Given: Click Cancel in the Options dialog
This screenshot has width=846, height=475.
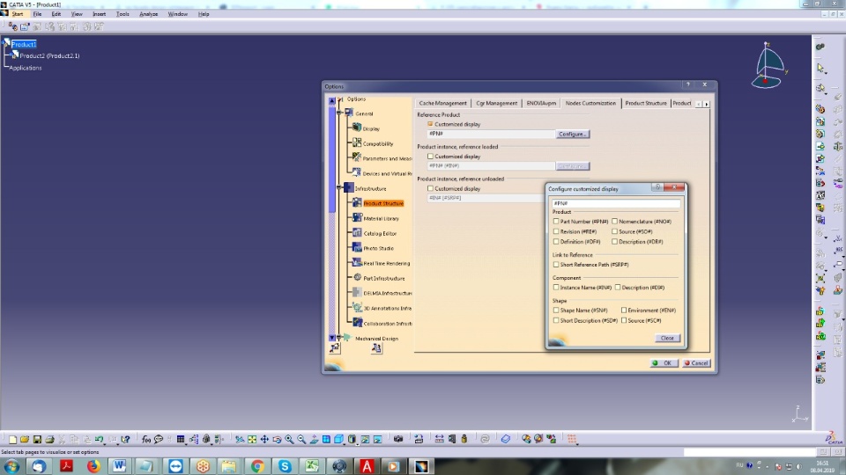Looking at the screenshot, I should click(x=696, y=363).
